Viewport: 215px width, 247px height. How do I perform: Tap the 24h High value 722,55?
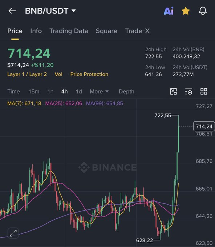tap(153, 56)
